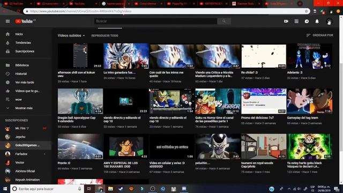Open the notifications bell
Viewport: 343px width, 193px height.
click(x=317, y=21)
